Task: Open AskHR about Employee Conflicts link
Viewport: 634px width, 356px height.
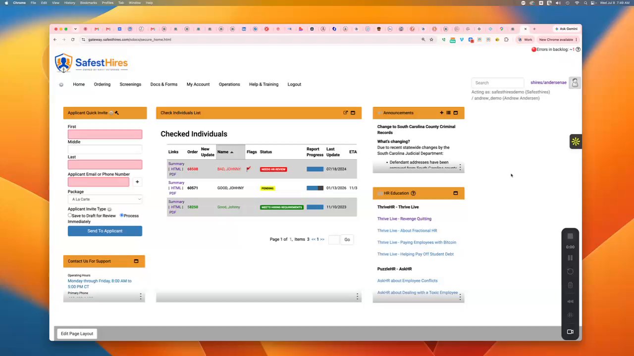Action: pos(408,281)
